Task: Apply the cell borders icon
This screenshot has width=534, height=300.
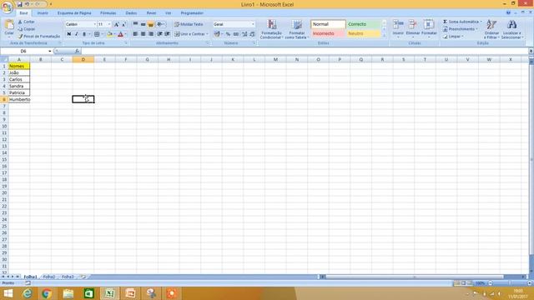Action: pyautogui.click(x=97, y=34)
